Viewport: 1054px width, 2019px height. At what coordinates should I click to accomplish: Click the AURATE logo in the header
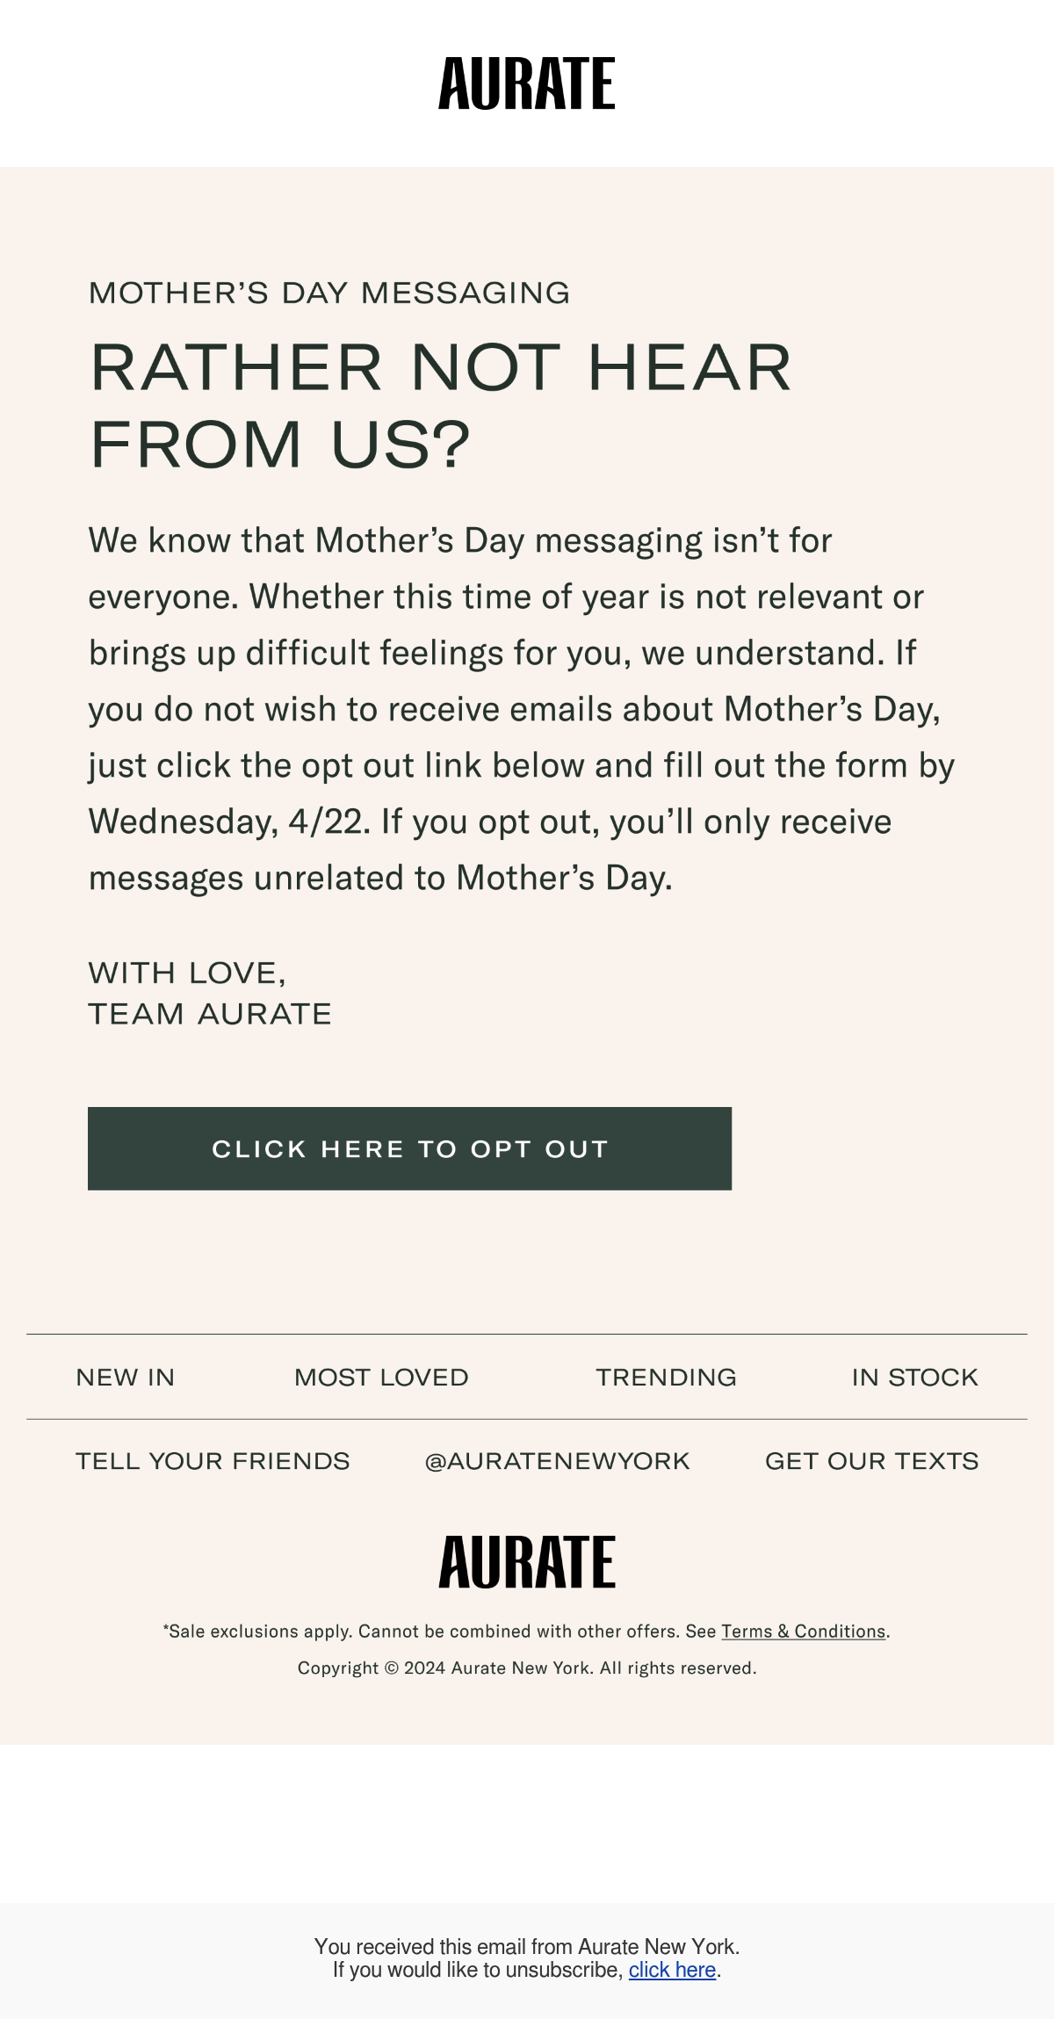tap(527, 83)
